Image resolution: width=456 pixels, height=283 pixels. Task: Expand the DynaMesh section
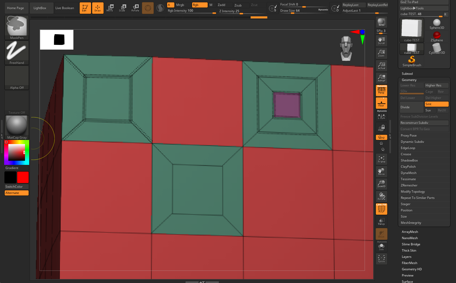click(x=408, y=173)
